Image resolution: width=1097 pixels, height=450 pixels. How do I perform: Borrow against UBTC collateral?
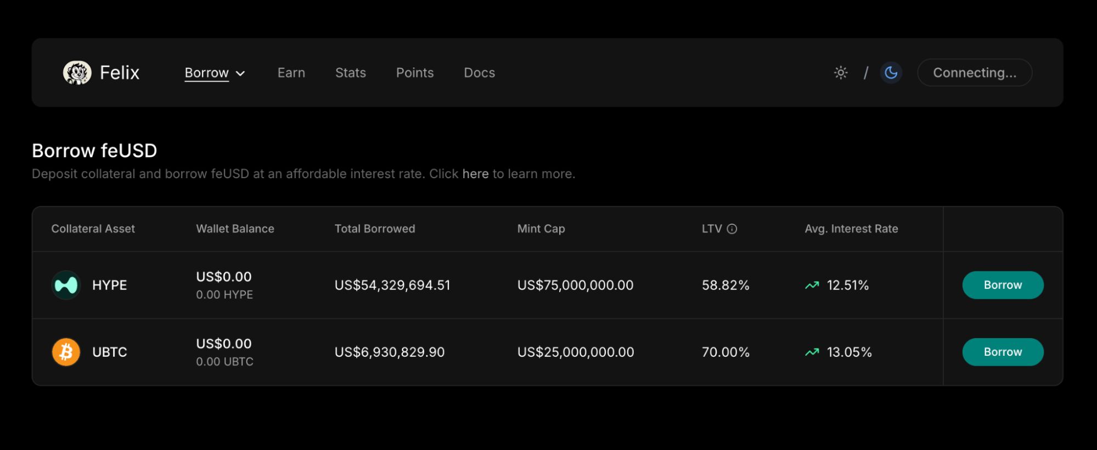click(x=1003, y=352)
